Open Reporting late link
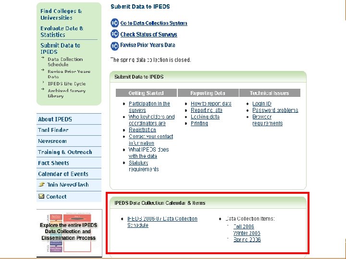Image resolution: width=346 pixels, height=259 pixels. pos(206,110)
